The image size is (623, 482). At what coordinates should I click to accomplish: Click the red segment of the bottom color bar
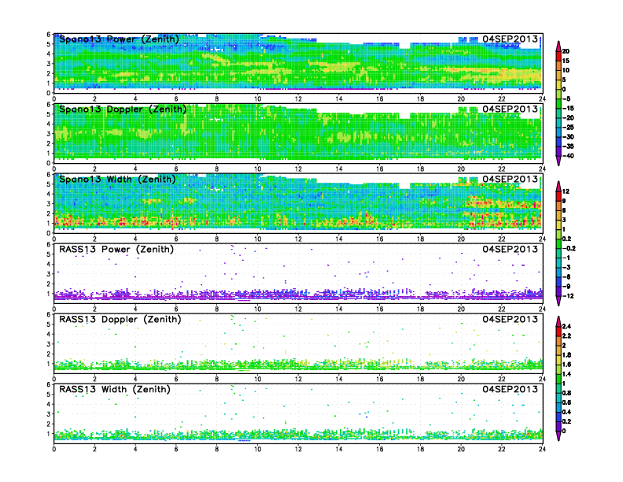tap(558, 331)
